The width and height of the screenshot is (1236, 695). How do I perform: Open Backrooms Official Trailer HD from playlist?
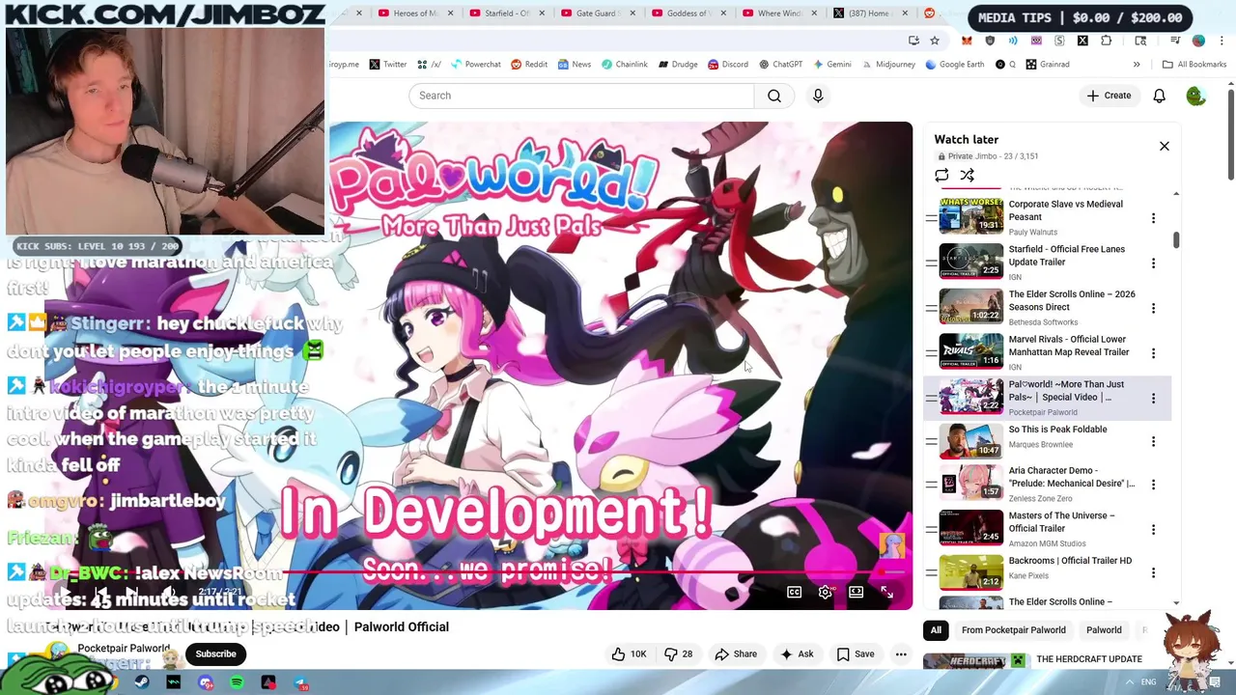1070,561
